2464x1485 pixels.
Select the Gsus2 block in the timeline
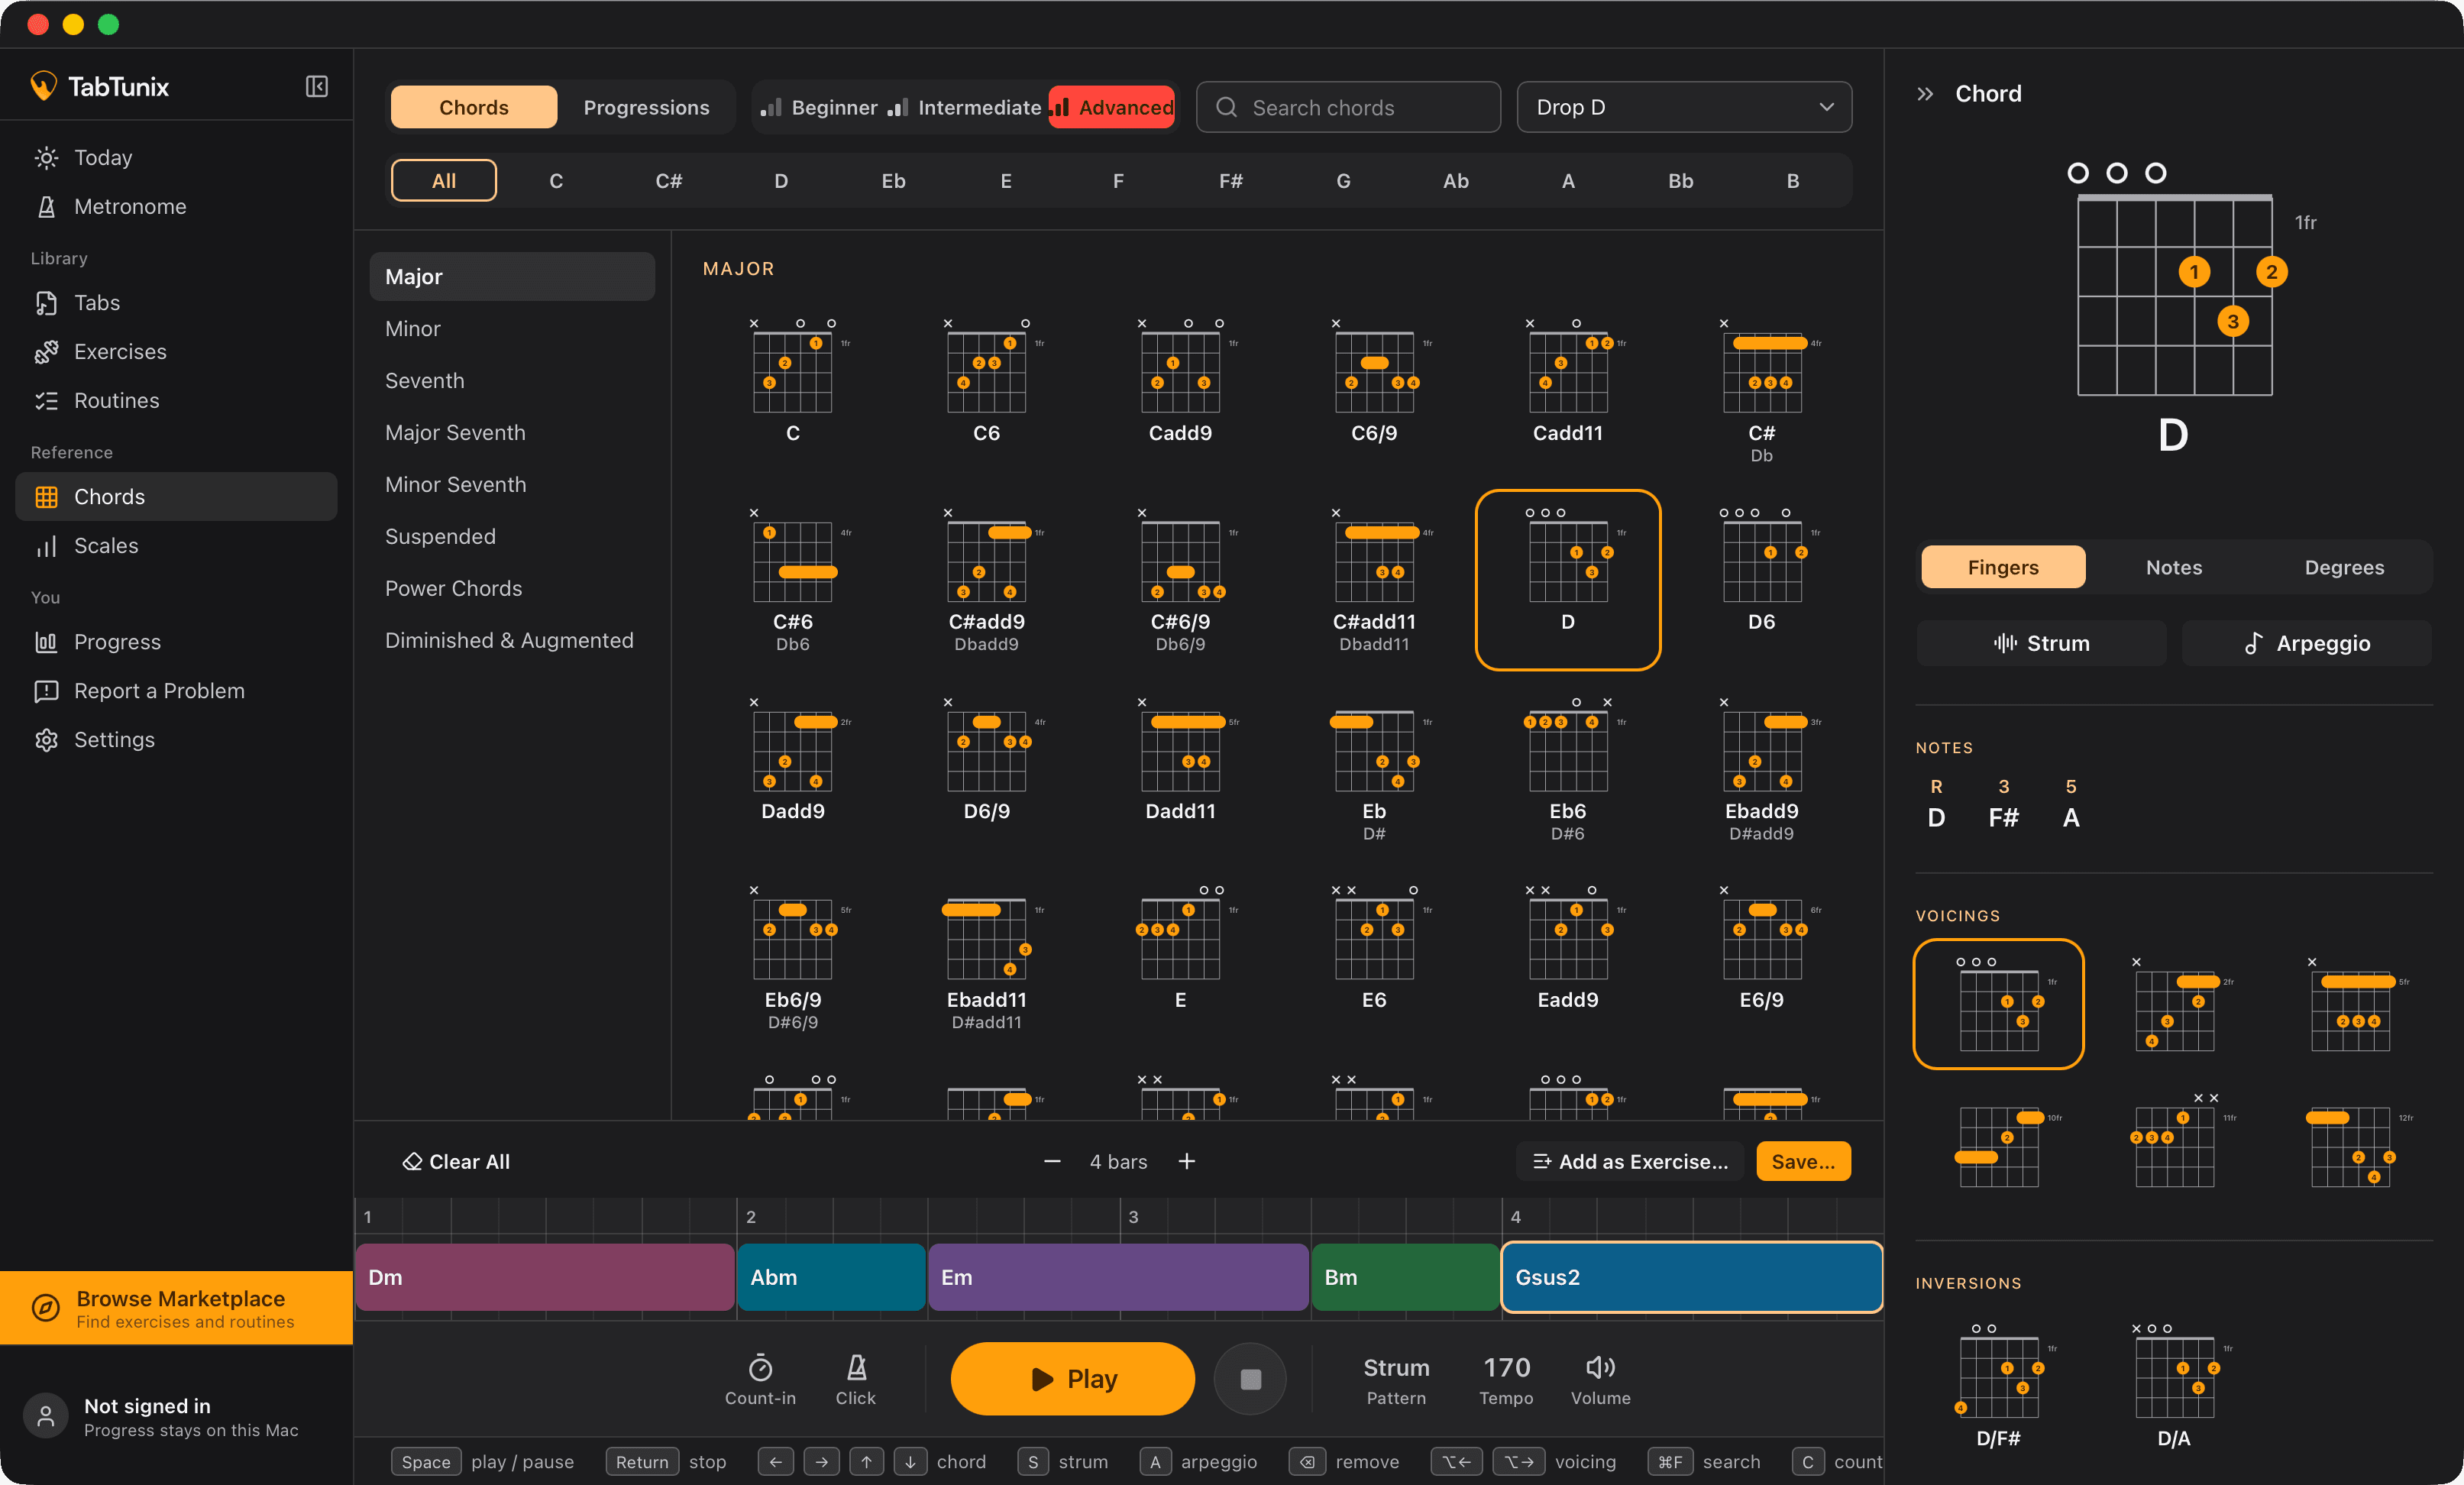coord(1692,1277)
